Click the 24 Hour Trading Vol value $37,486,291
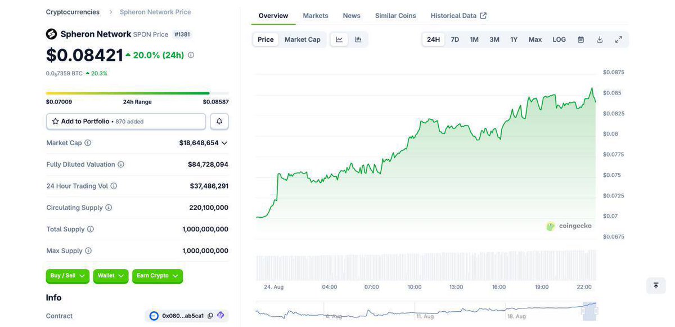Viewport: 675px width, 327px height. tap(209, 186)
